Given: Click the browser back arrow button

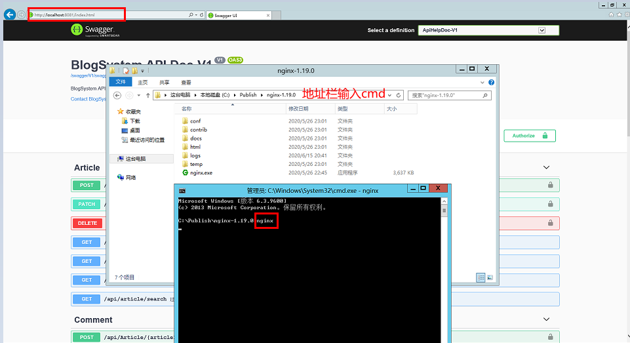Looking at the screenshot, I should pos(10,15).
